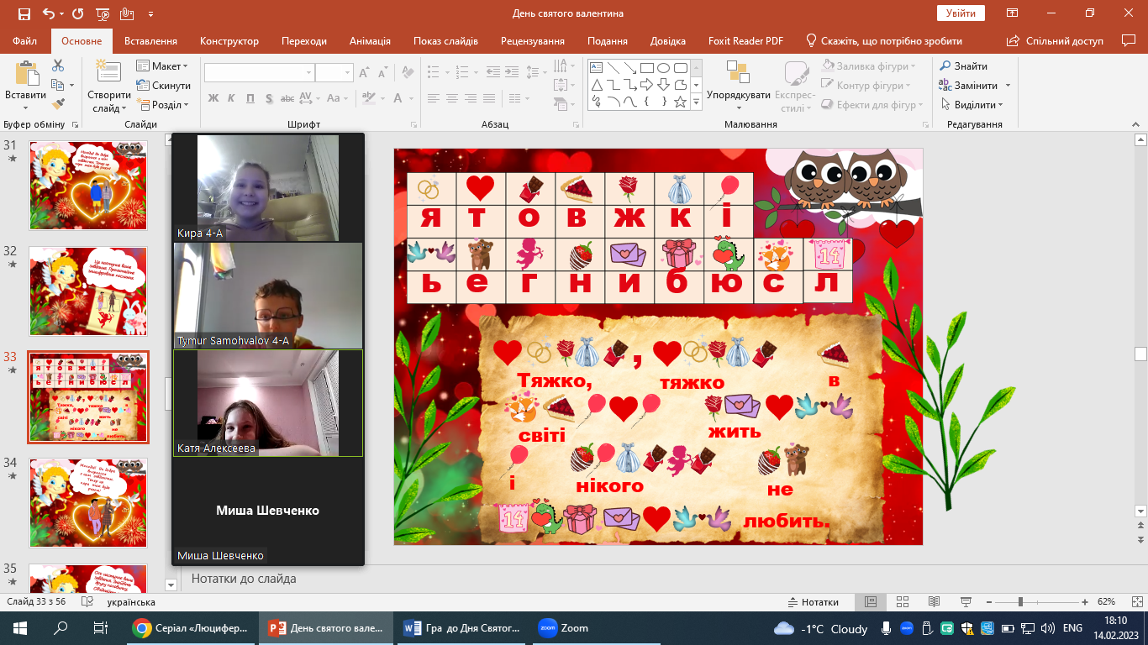1148x645 pixels.
Task: Select the Format Painter brush icon
Action: tap(58, 104)
